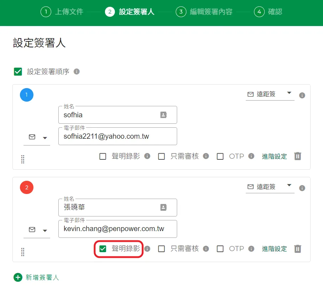
Task: Click the blue numbered badge on signer 1
Action: (27, 95)
